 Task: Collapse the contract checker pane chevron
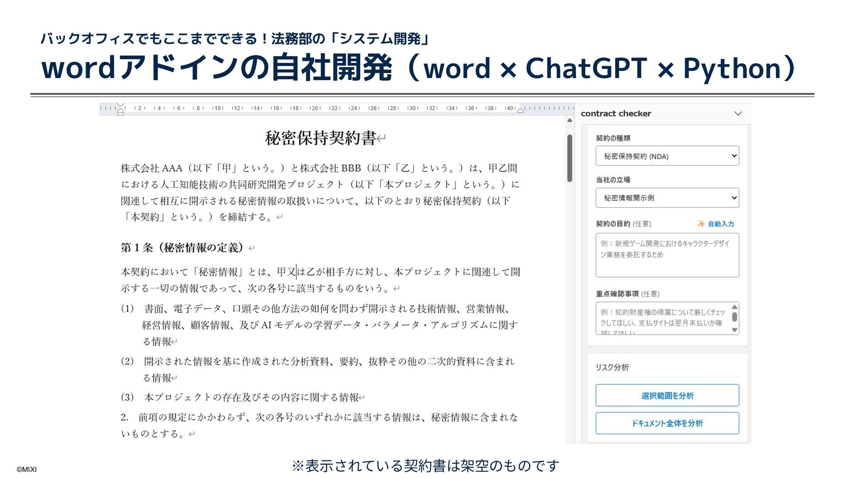click(x=738, y=114)
